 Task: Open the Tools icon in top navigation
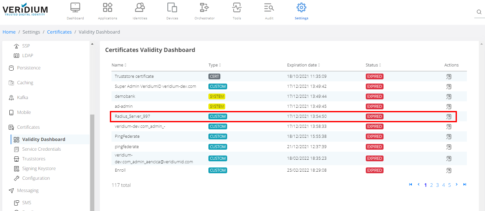(237, 7)
